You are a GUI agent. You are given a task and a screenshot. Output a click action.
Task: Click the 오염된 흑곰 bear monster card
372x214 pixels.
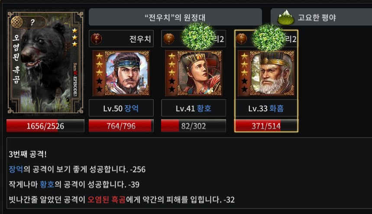coord(45,62)
